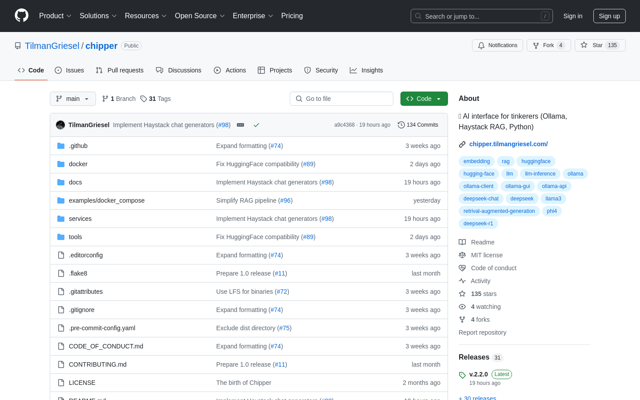Click the repository book icon beside TilmanGriesel
Viewport: 640px width, 400px height.
pyautogui.click(x=18, y=46)
